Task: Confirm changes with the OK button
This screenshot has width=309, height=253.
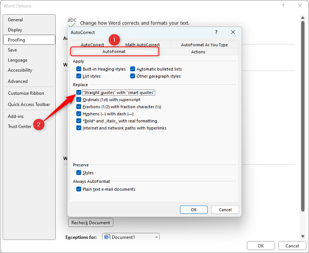Action: click(193, 209)
